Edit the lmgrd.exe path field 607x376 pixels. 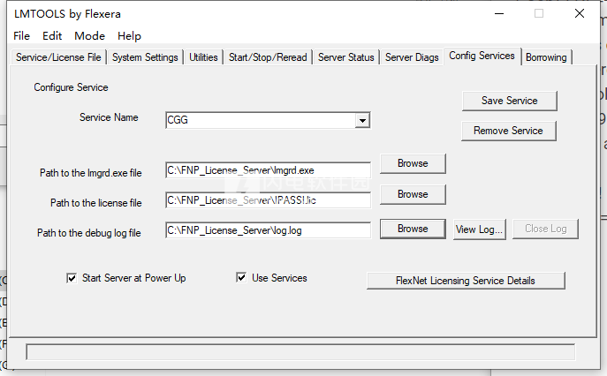(268, 170)
